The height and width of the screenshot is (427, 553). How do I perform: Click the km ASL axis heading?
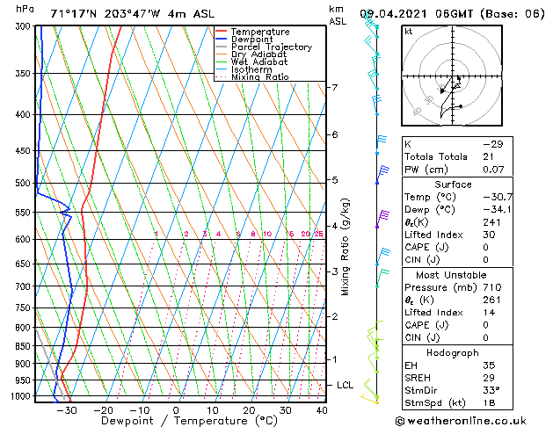(x=338, y=15)
